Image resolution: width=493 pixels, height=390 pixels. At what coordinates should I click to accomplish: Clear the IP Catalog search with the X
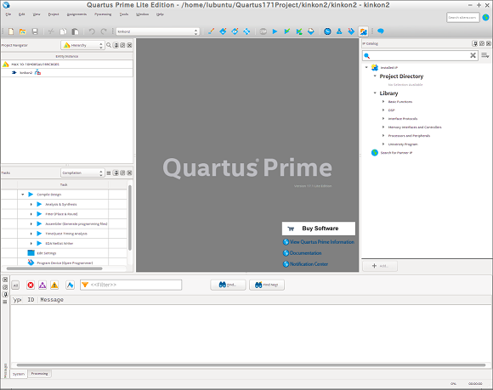pyautogui.click(x=473, y=55)
